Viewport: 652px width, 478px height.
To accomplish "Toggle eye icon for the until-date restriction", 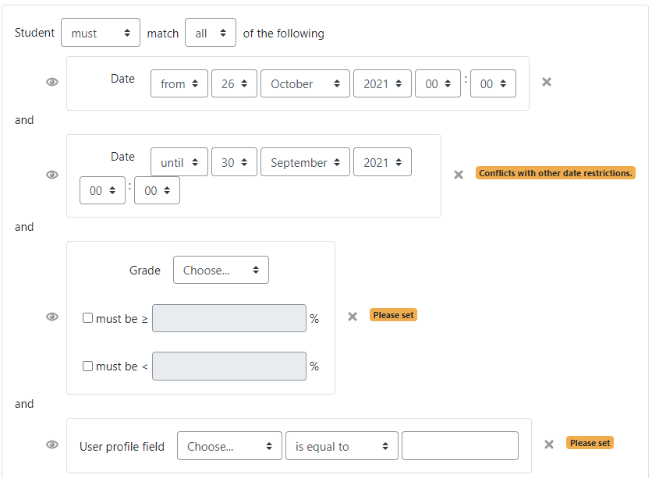I will click(52, 175).
